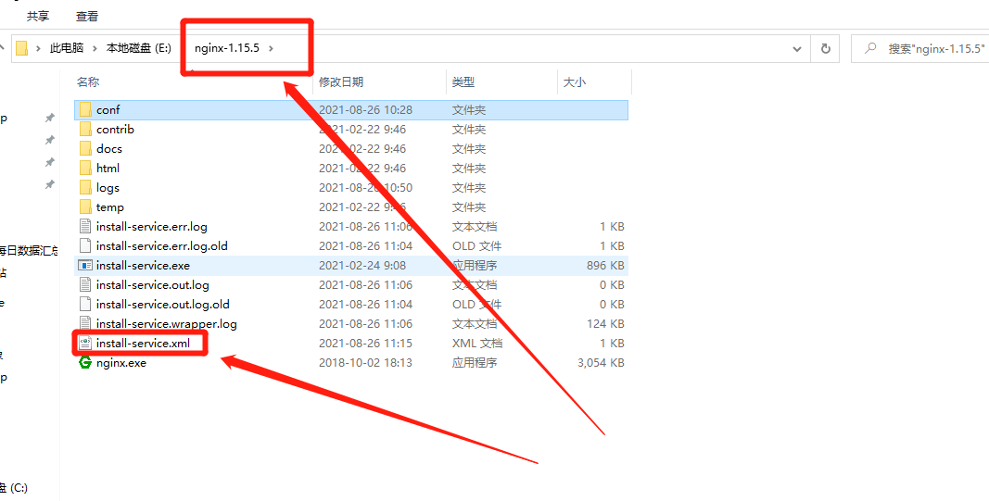Select the html folder icon
The image size is (989, 501).
click(x=86, y=169)
